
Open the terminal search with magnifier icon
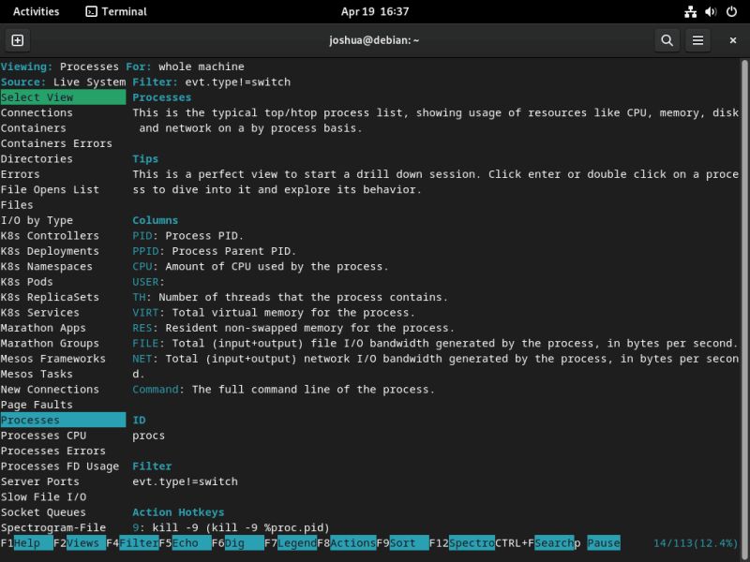pyautogui.click(x=666, y=40)
